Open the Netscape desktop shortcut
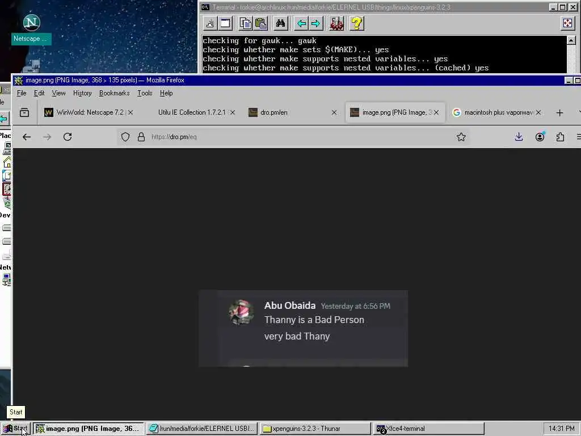This screenshot has width=581, height=436. click(32, 29)
